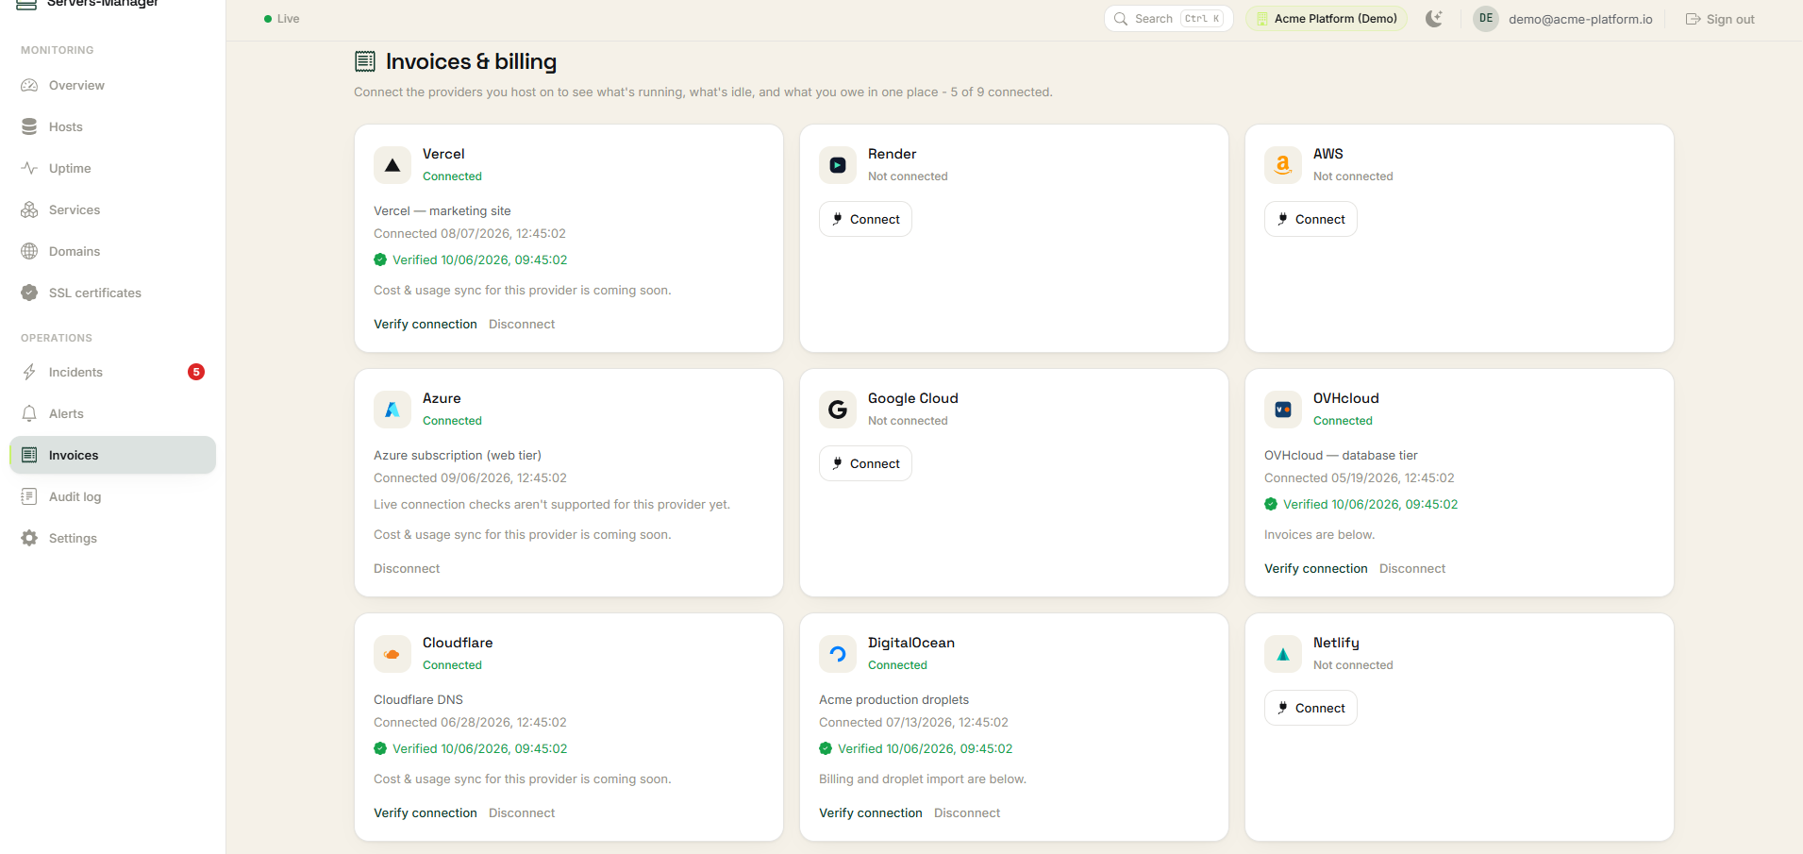The height and width of the screenshot is (854, 1803).
Task: Disconnect the Cloudflare provider
Action: (522, 812)
